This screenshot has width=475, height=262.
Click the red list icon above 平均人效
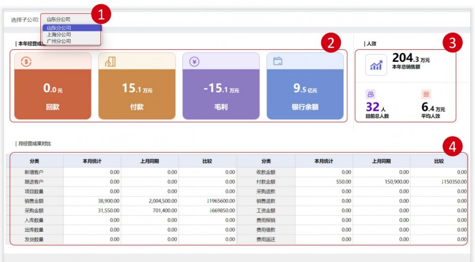(426, 94)
